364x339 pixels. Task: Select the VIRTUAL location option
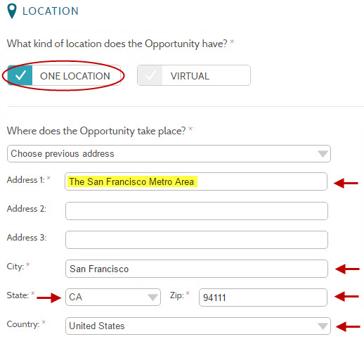194,75
